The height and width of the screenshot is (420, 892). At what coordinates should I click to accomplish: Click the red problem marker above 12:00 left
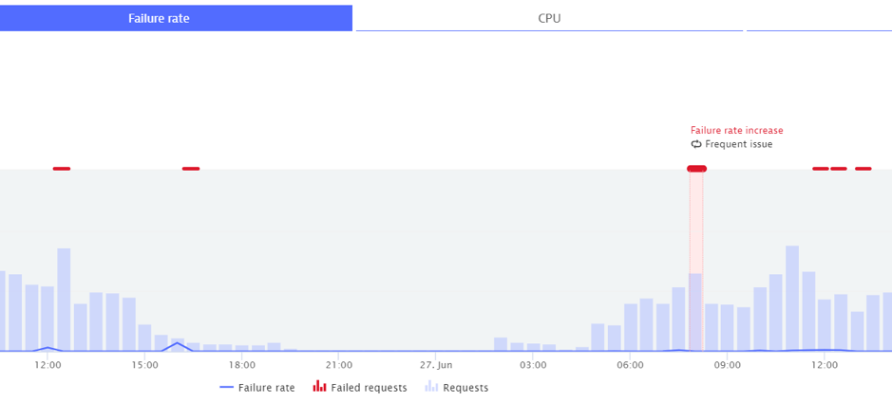pyautogui.click(x=62, y=169)
